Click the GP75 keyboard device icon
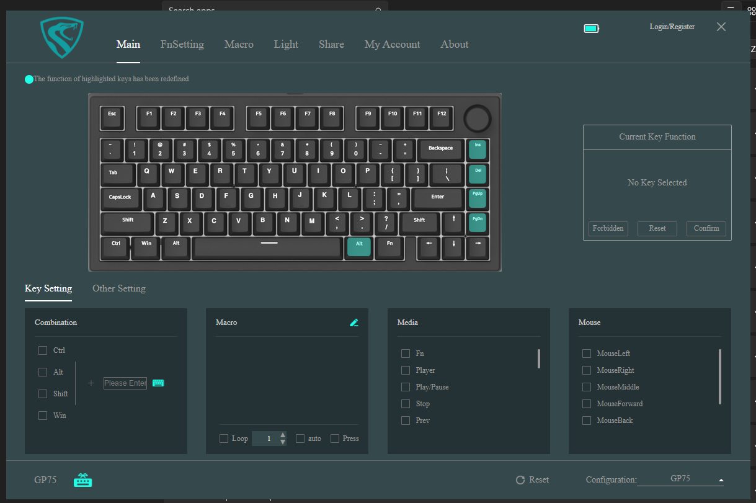This screenshot has height=503, width=756. (82, 480)
